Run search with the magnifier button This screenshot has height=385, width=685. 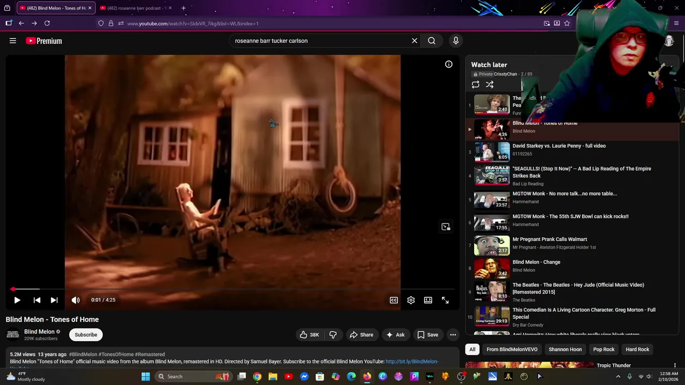click(x=432, y=41)
